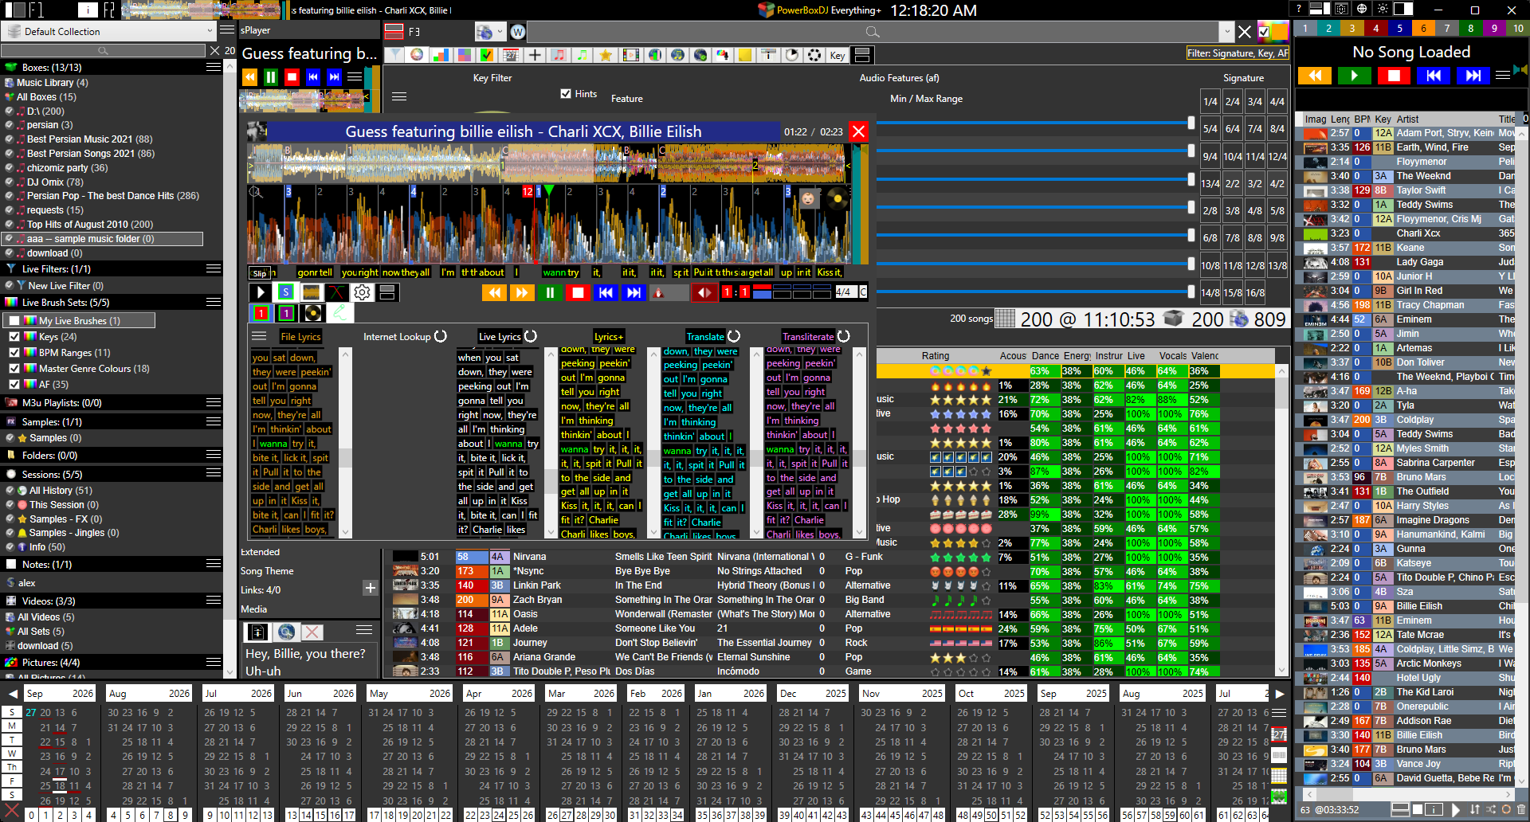
Task: Open the hamburger menu of the Live Filters section
Action: pyautogui.click(x=213, y=269)
